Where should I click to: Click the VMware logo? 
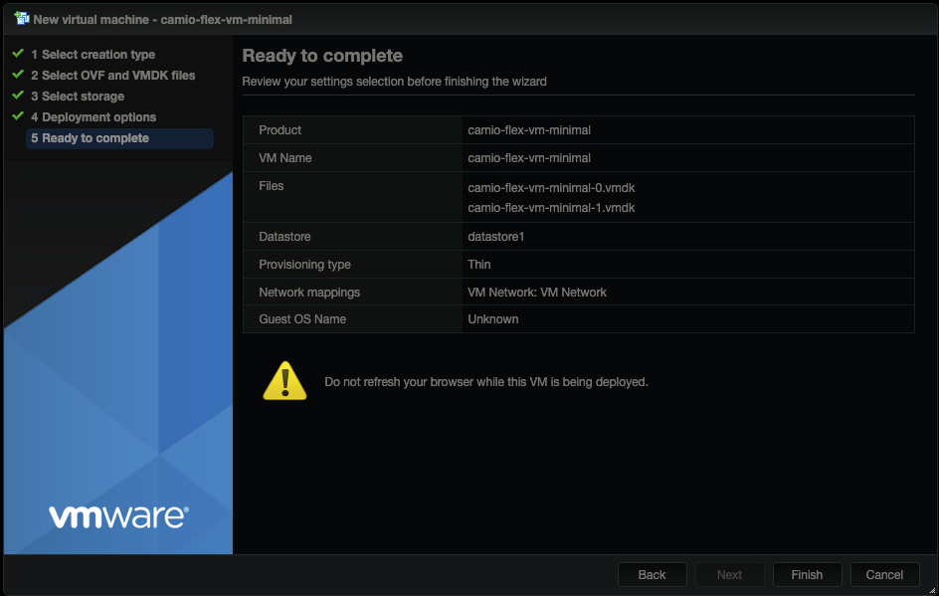pyautogui.click(x=118, y=516)
